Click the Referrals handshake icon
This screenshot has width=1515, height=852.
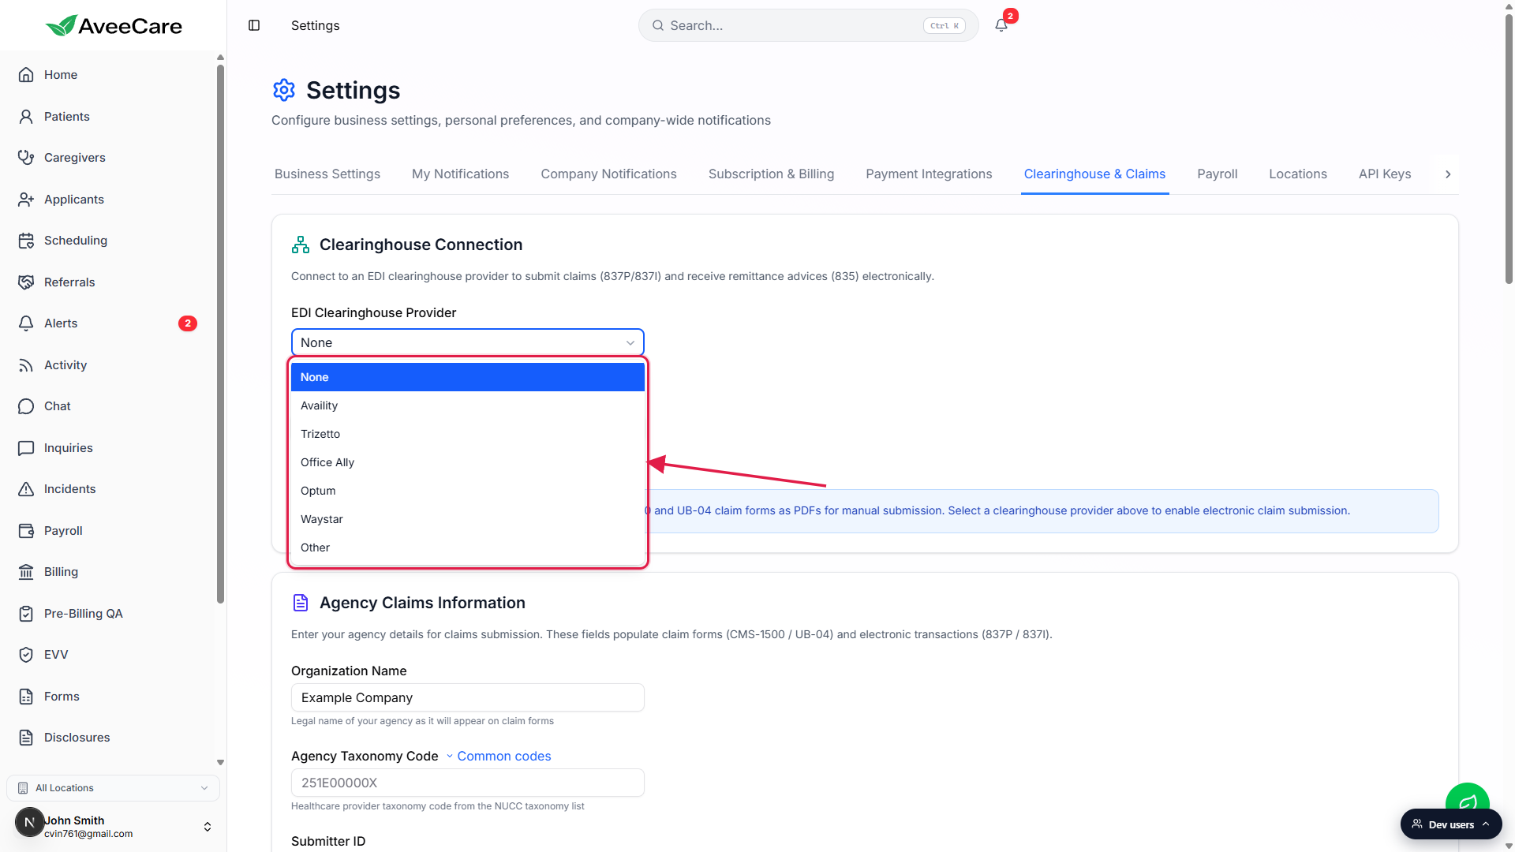click(26, 282)
